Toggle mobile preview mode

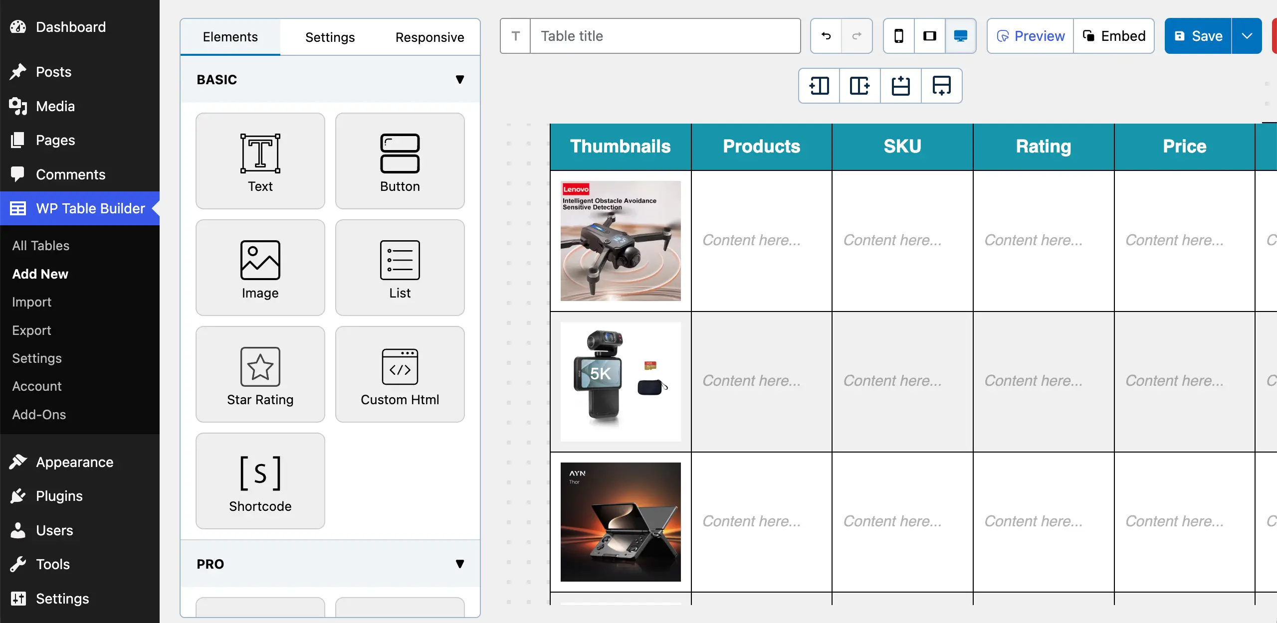click(x=898, y=36)
